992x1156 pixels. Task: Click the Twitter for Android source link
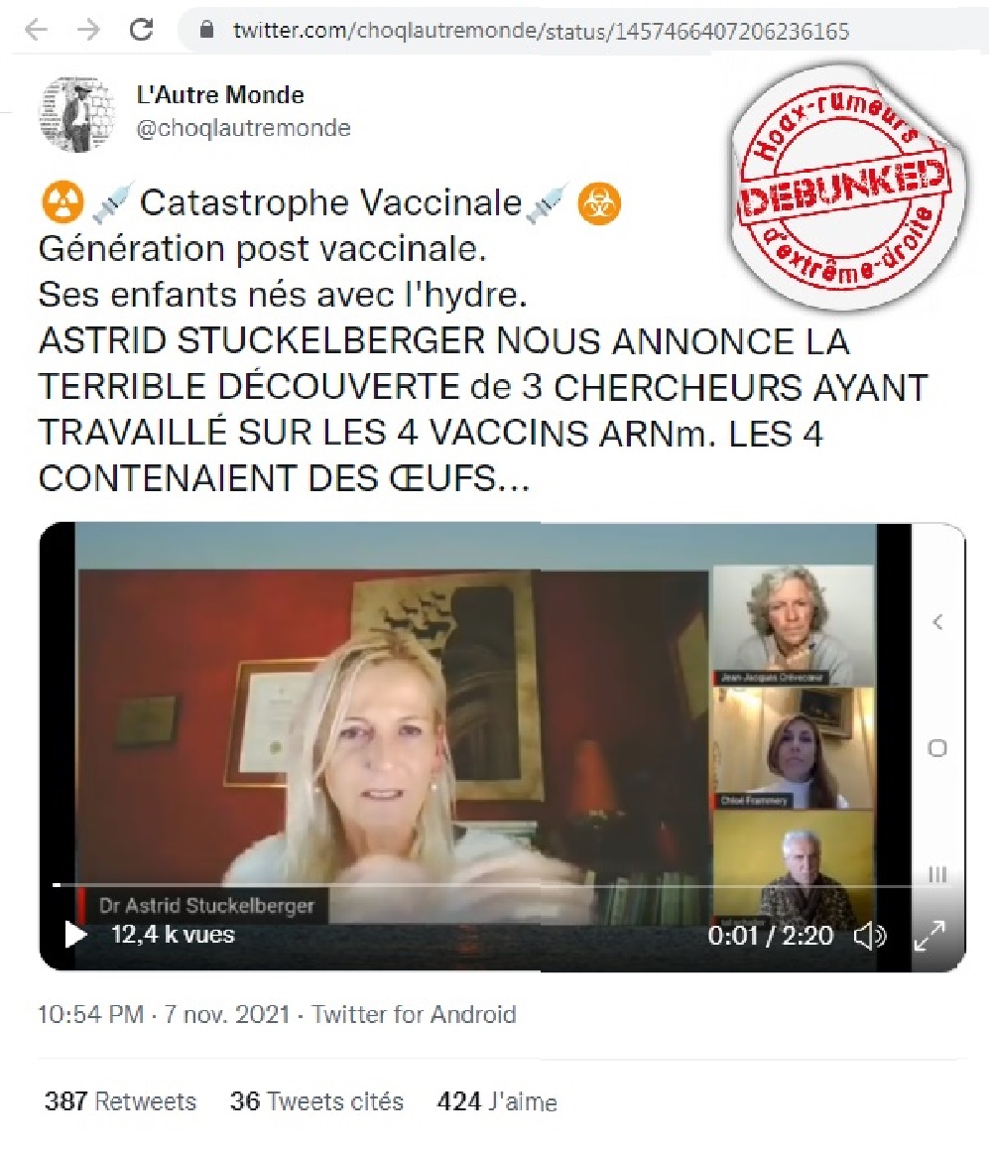[414, 1014]
